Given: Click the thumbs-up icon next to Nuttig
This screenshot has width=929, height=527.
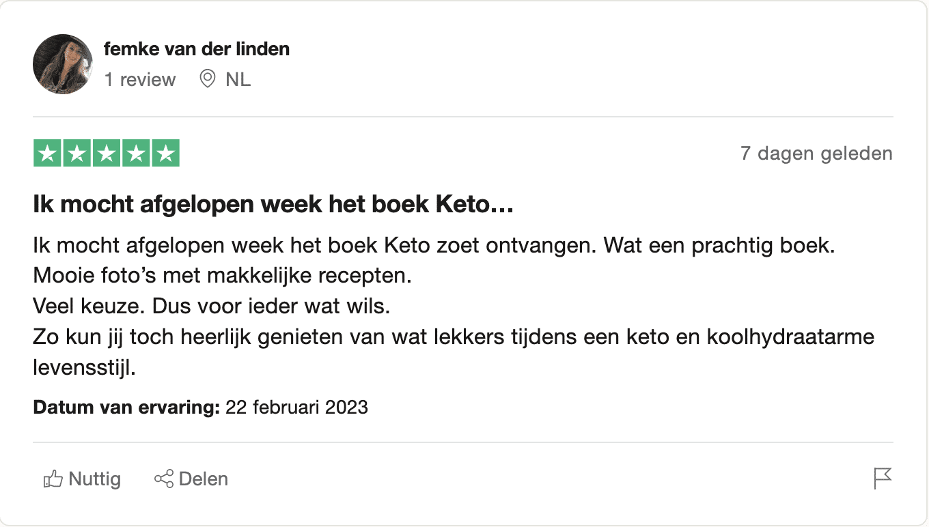Looking at the screenshot, I should pyautogui.click(x=52, y=479).
